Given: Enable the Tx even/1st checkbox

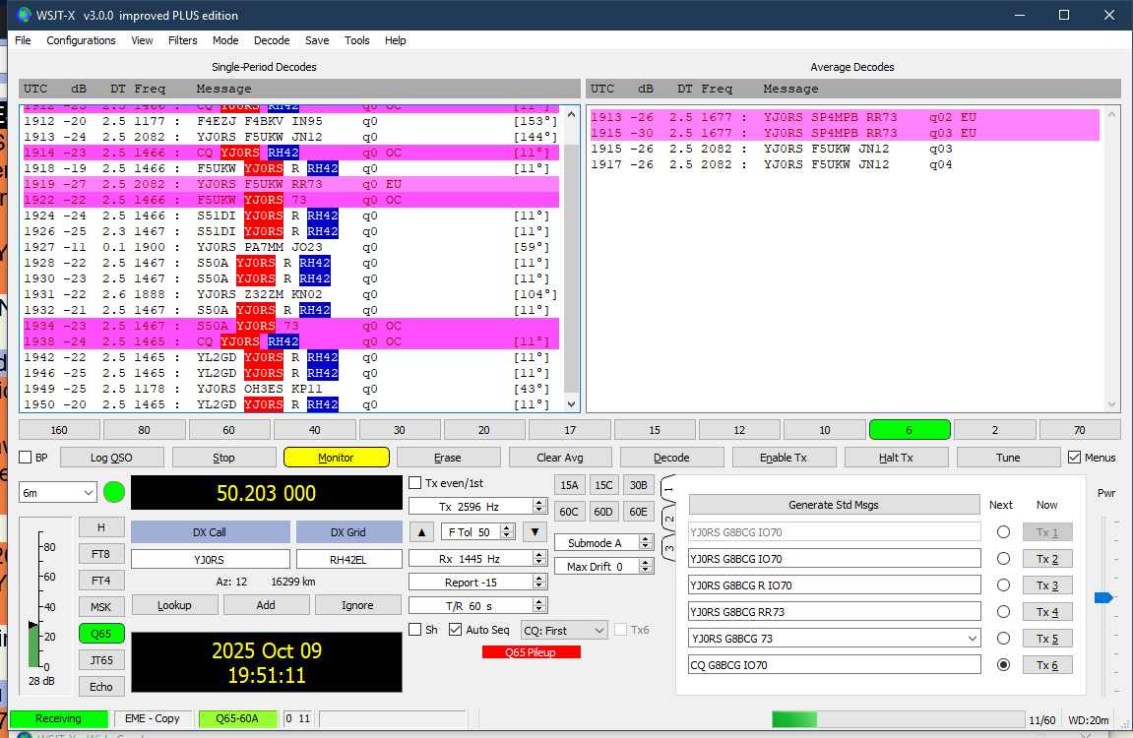Looking at the screenshot, I should pyautogui.click(x=415, y=483).
